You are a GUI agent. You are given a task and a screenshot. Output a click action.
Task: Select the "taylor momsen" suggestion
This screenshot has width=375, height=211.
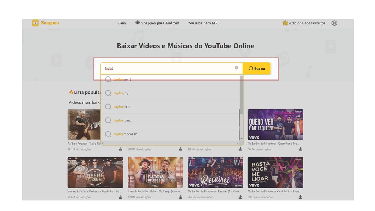pyautogui.click(x=125, y=134)
